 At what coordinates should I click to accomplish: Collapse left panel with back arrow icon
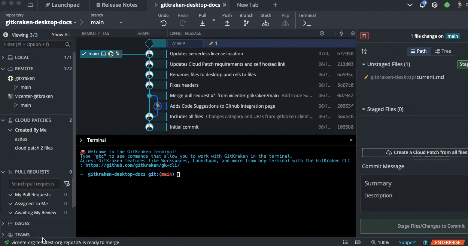[x=6, y=35]
